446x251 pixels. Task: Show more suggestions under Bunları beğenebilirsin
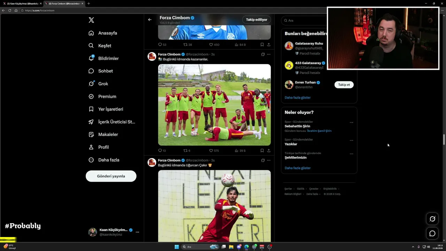point(298,98)
